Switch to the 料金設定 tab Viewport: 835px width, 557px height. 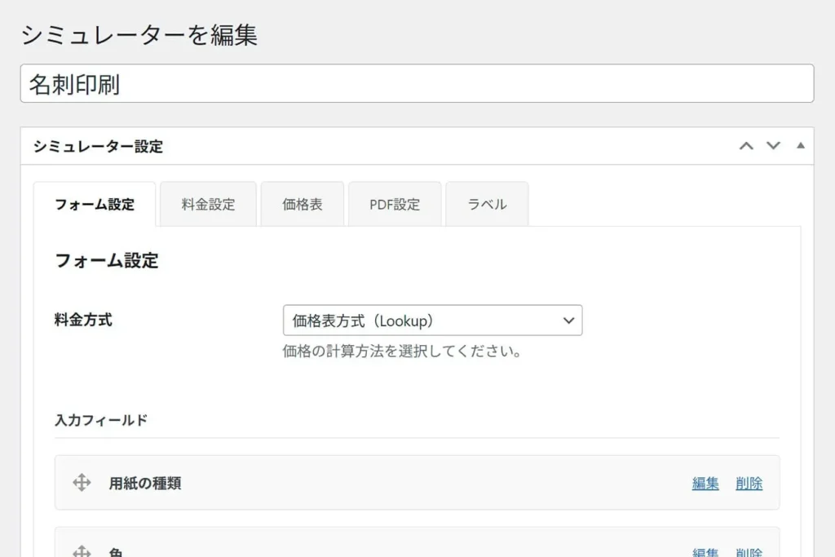(210, 204)
